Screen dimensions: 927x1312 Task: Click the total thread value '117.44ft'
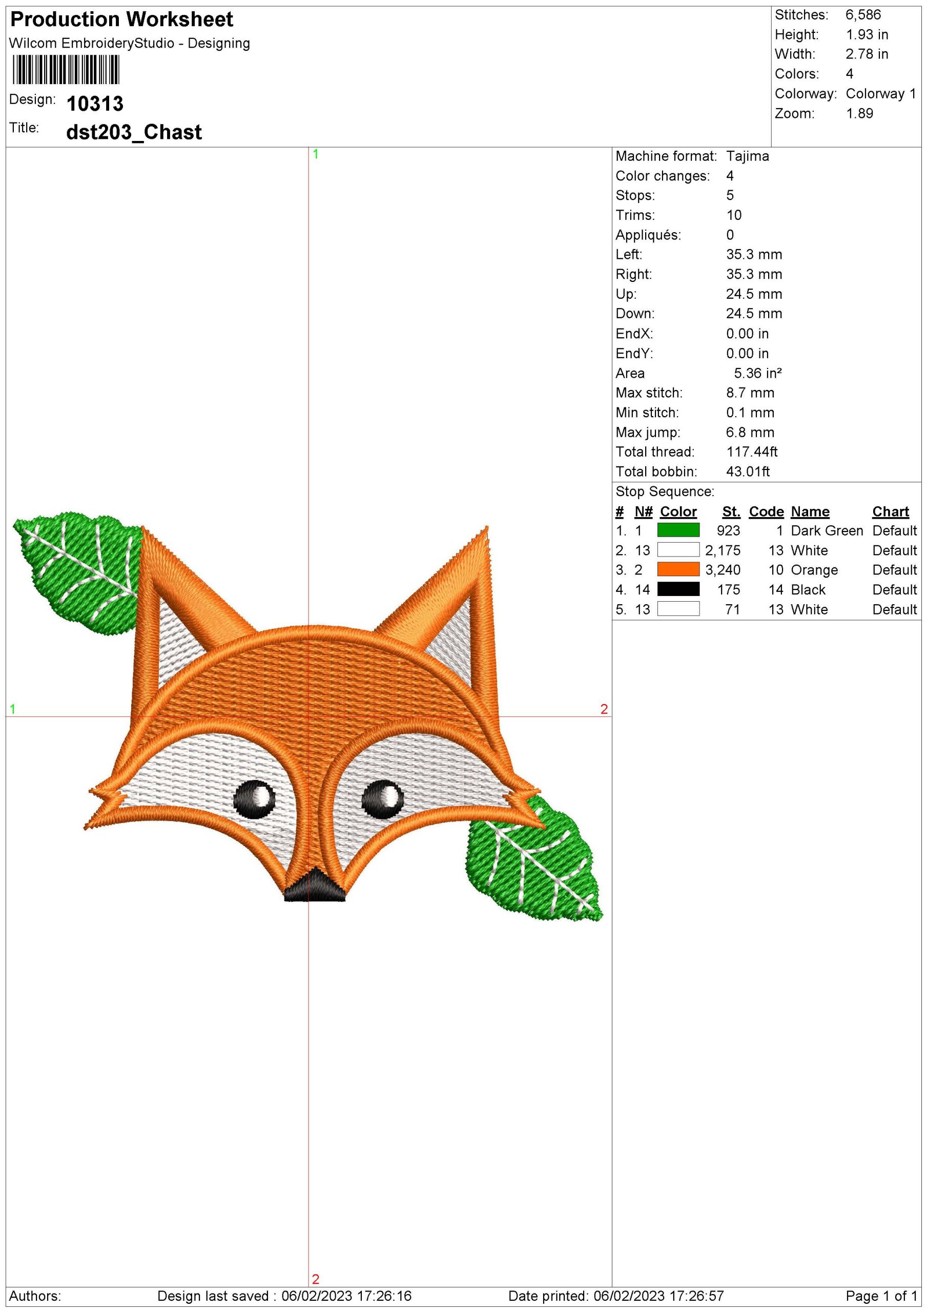coord(752,452)
